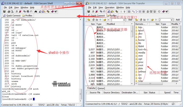
Task: Open Help menu in File Transfer window
Action: click(128, 8)
